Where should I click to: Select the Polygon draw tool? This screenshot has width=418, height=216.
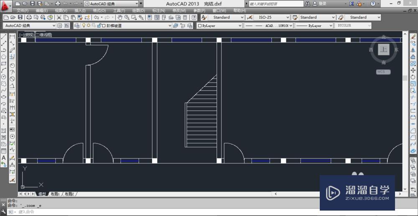point(4,57)
